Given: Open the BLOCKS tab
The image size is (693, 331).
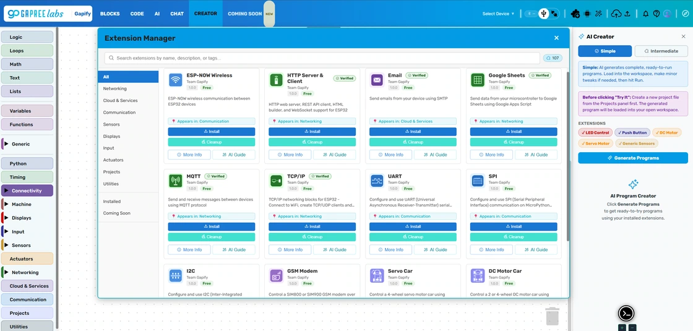Looking at the screenshot, I should click(110, 14).
